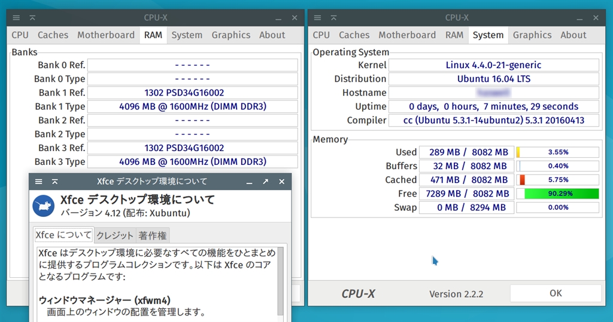613x322 pixels.
Task: Open Motherboard tab in left CPU-X window
Action: (x=106, y=35)
